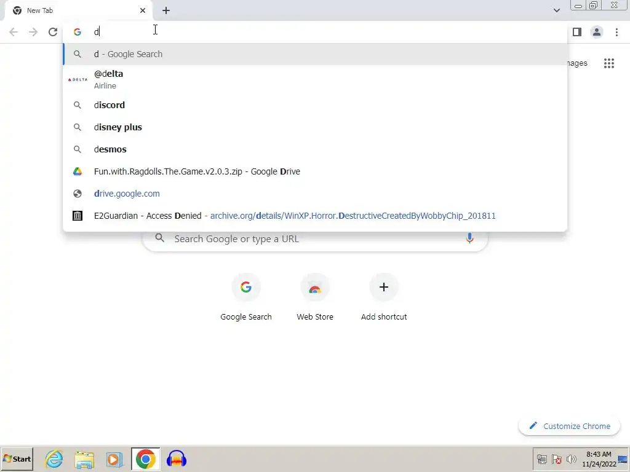
Task: Click the Internet Archive icon in suggestions
Action: click(x=77, y=216)
